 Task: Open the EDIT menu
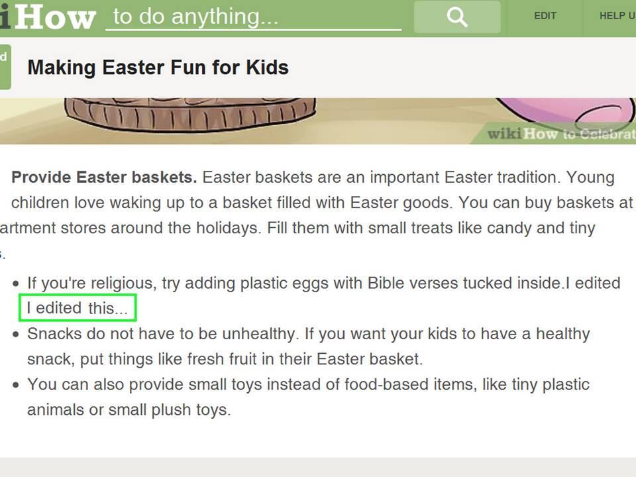click(x=545, y=16)
